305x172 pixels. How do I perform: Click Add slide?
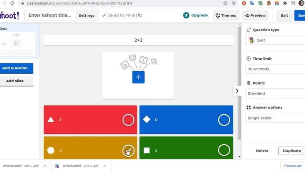click(x=16, y=81)
